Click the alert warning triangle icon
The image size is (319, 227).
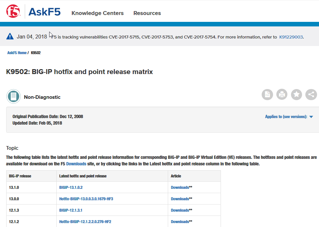tap(10, 37)
